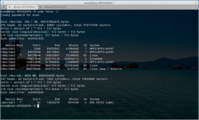Close the terminal window using the title bar X
Image resolution: width=199 pixels, height=120 pixels.
pyautogui.click(x=3, y=3)
